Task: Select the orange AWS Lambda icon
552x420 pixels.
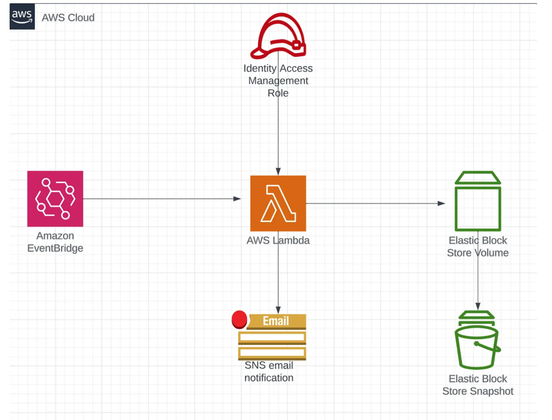Action: coord(278,203)
